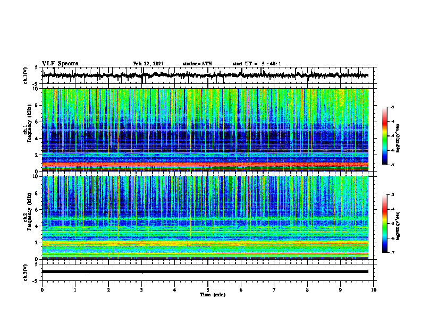Click the "8" kHz tick on ch.1 frequency axis

(37, 105)
